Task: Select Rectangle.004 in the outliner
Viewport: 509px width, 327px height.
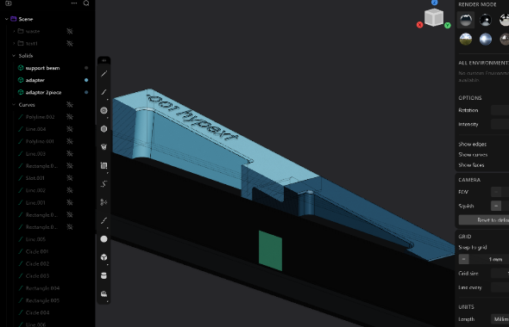Action: coord(42,288)
